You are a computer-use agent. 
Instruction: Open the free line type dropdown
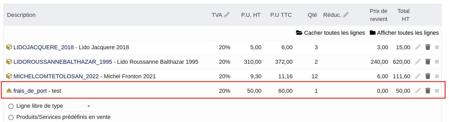(x=79, y=106)
